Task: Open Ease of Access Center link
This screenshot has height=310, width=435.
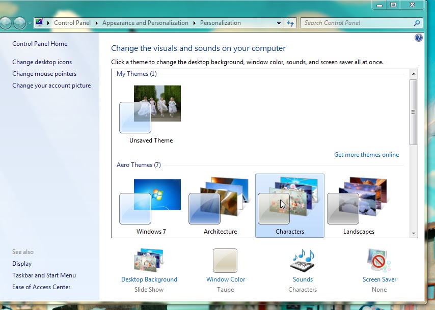Action: (x=41, y=287)
